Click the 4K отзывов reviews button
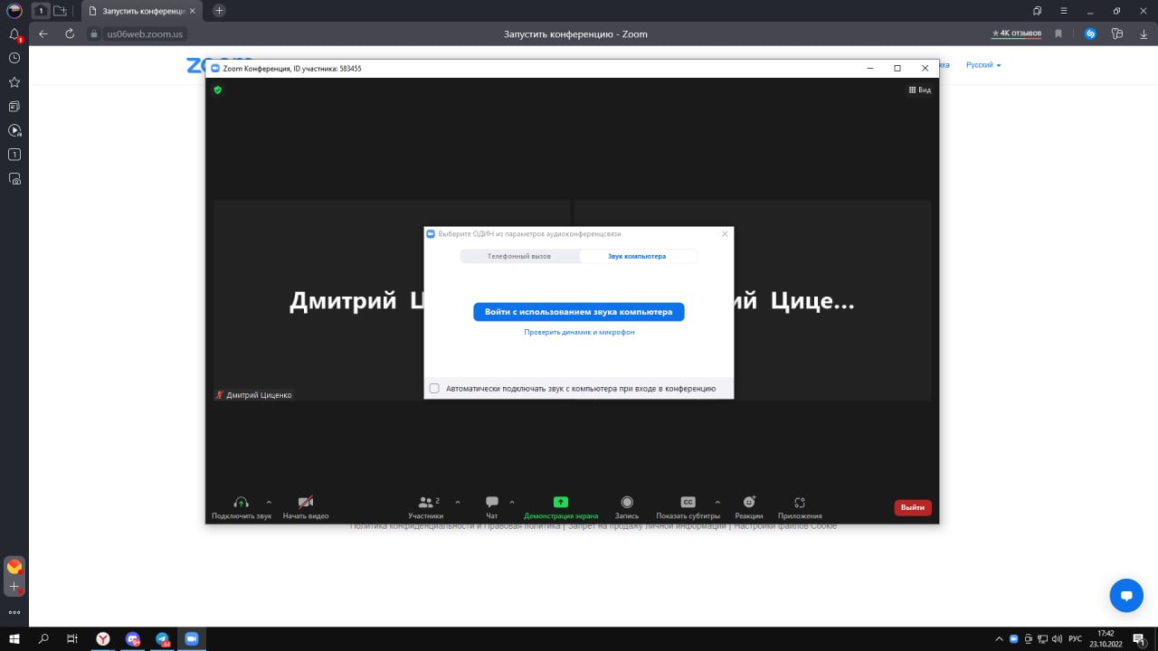The image size is (1158, 651). [1017, 33]
